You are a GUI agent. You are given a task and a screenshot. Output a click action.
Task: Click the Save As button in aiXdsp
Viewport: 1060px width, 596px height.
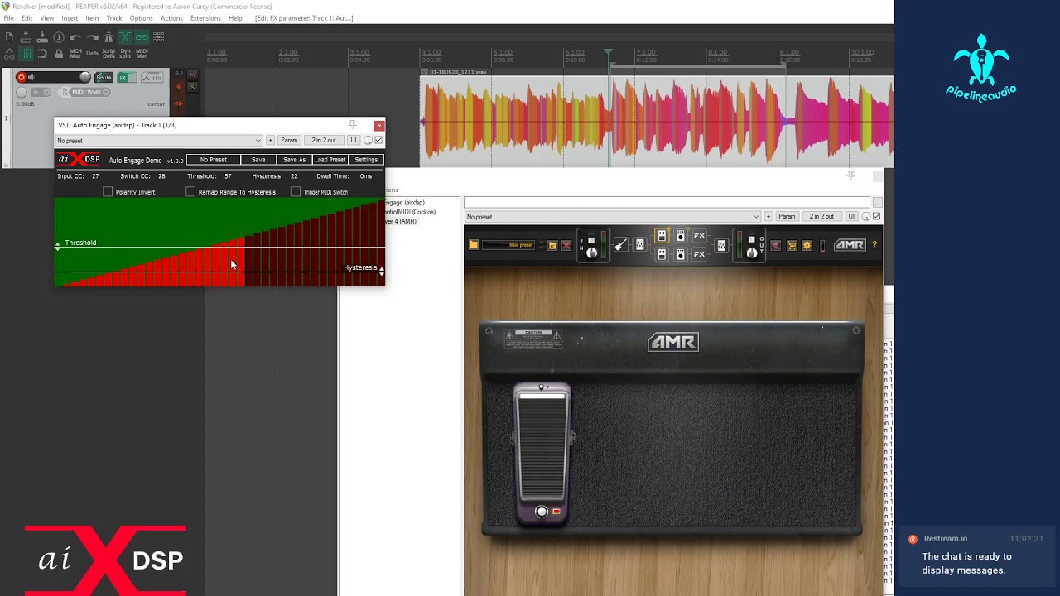tap(294, 160)
